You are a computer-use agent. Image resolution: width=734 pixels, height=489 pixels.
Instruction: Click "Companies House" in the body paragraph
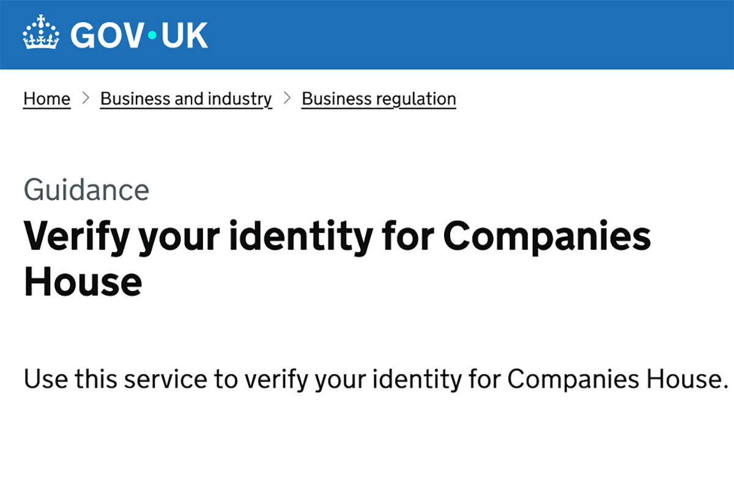click(619, 379)
